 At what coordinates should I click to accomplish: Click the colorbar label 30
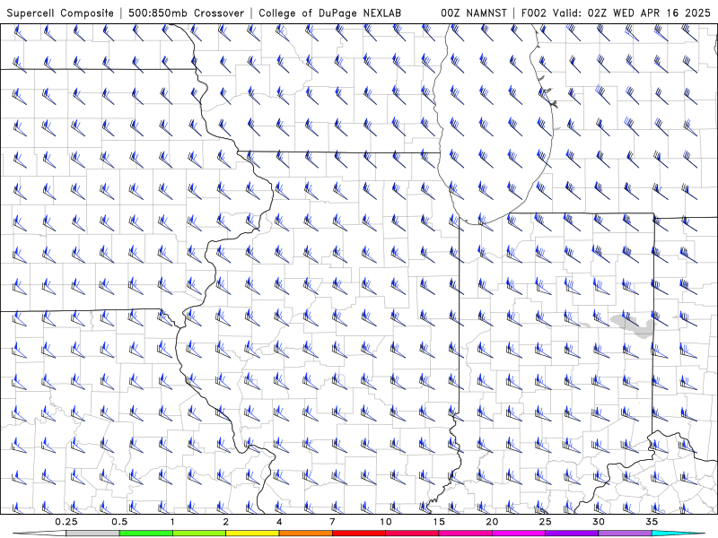pos(599,522)
